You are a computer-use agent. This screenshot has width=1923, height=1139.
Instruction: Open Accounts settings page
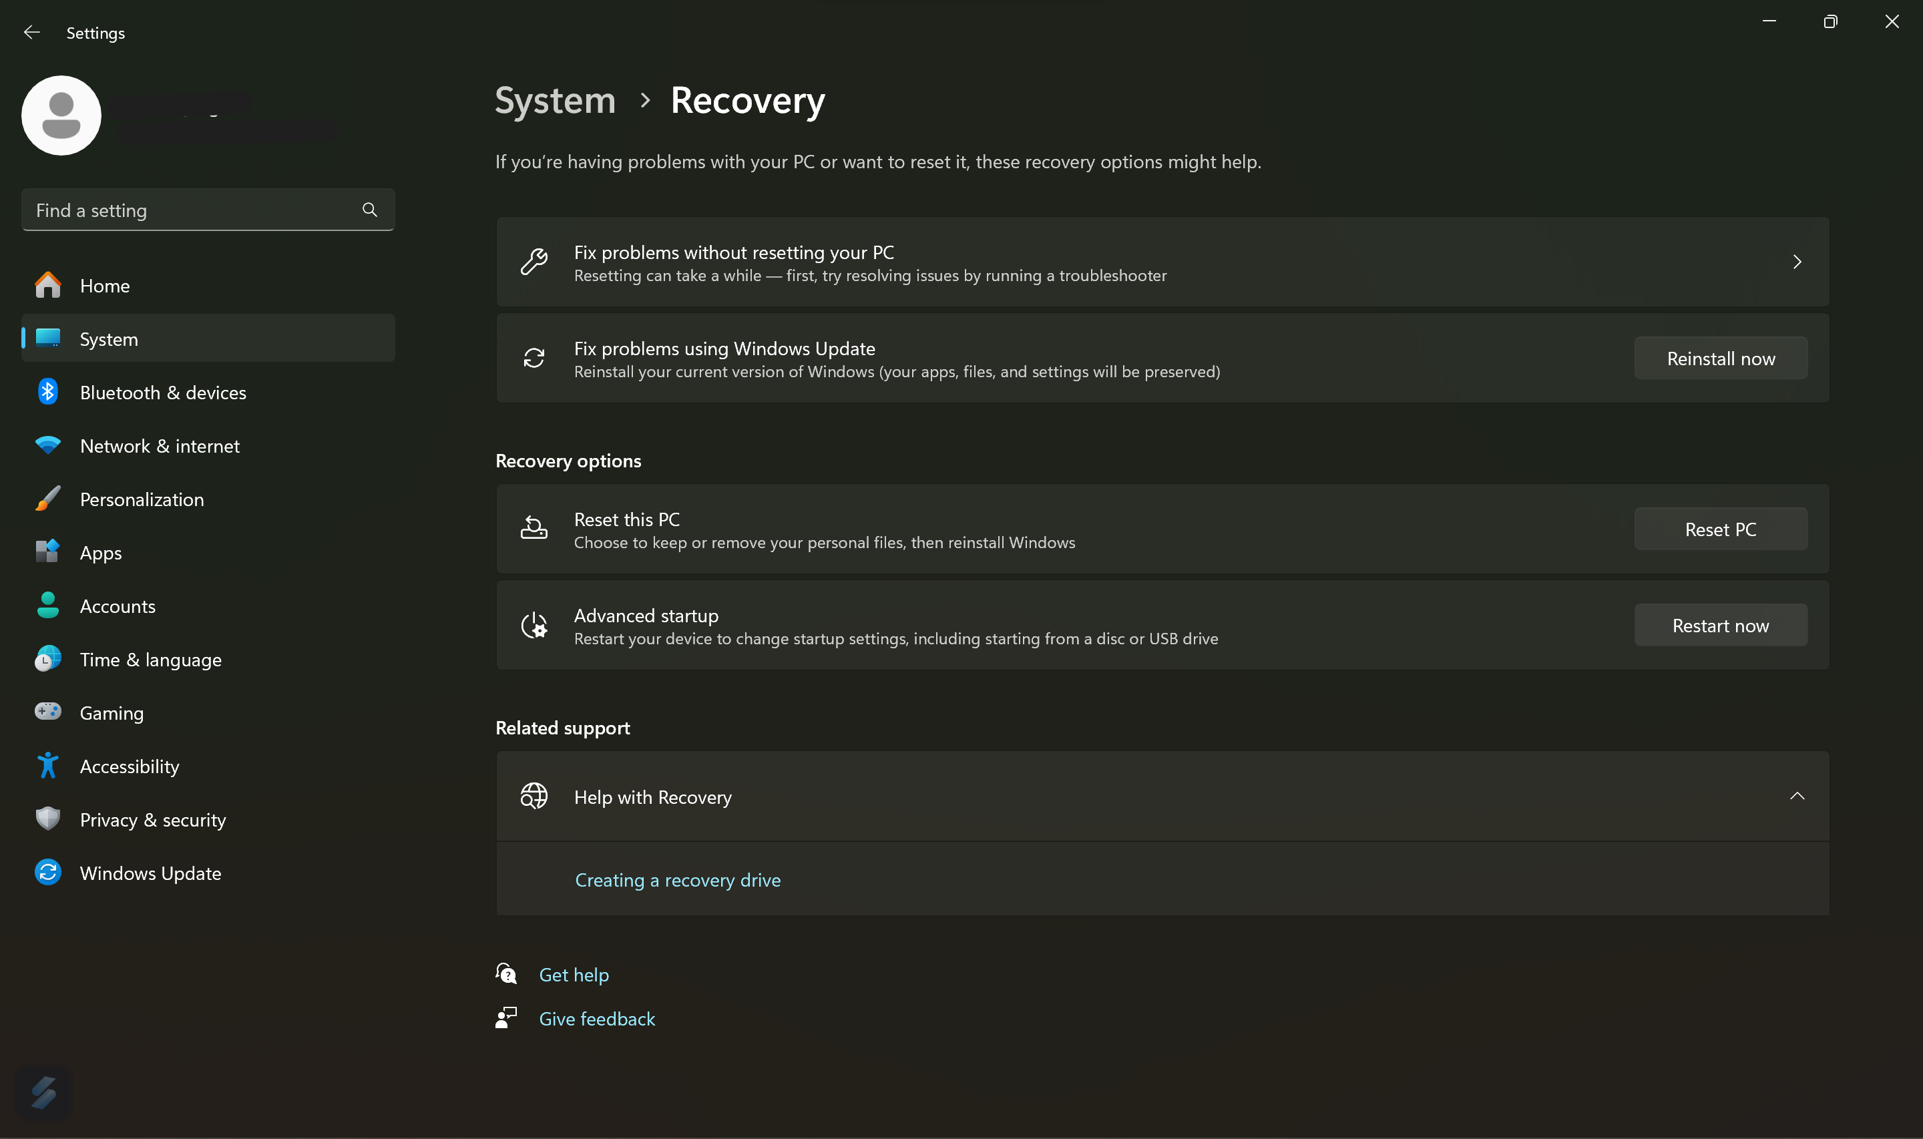tap(208, 606)
